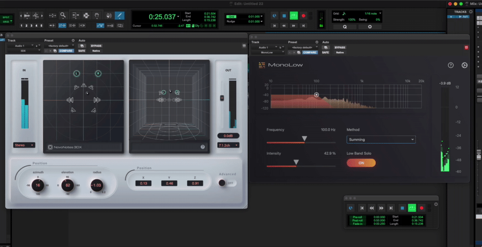
Task: Open the TRACKS list menu button
Action: 471,12
